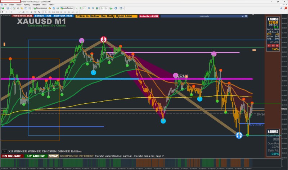Tile windows grid icon
Screen dimensions: 288x170
pos(97,8)
